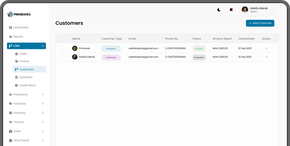This screenshot has width=290, height=146.
Task: Open action menu for Adeife Adeniji row
Action: (266, 57)
